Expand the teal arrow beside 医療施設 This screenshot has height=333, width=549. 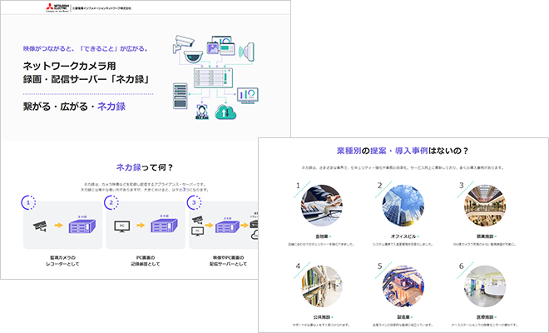pyautogui.click(x=496, y=317)
